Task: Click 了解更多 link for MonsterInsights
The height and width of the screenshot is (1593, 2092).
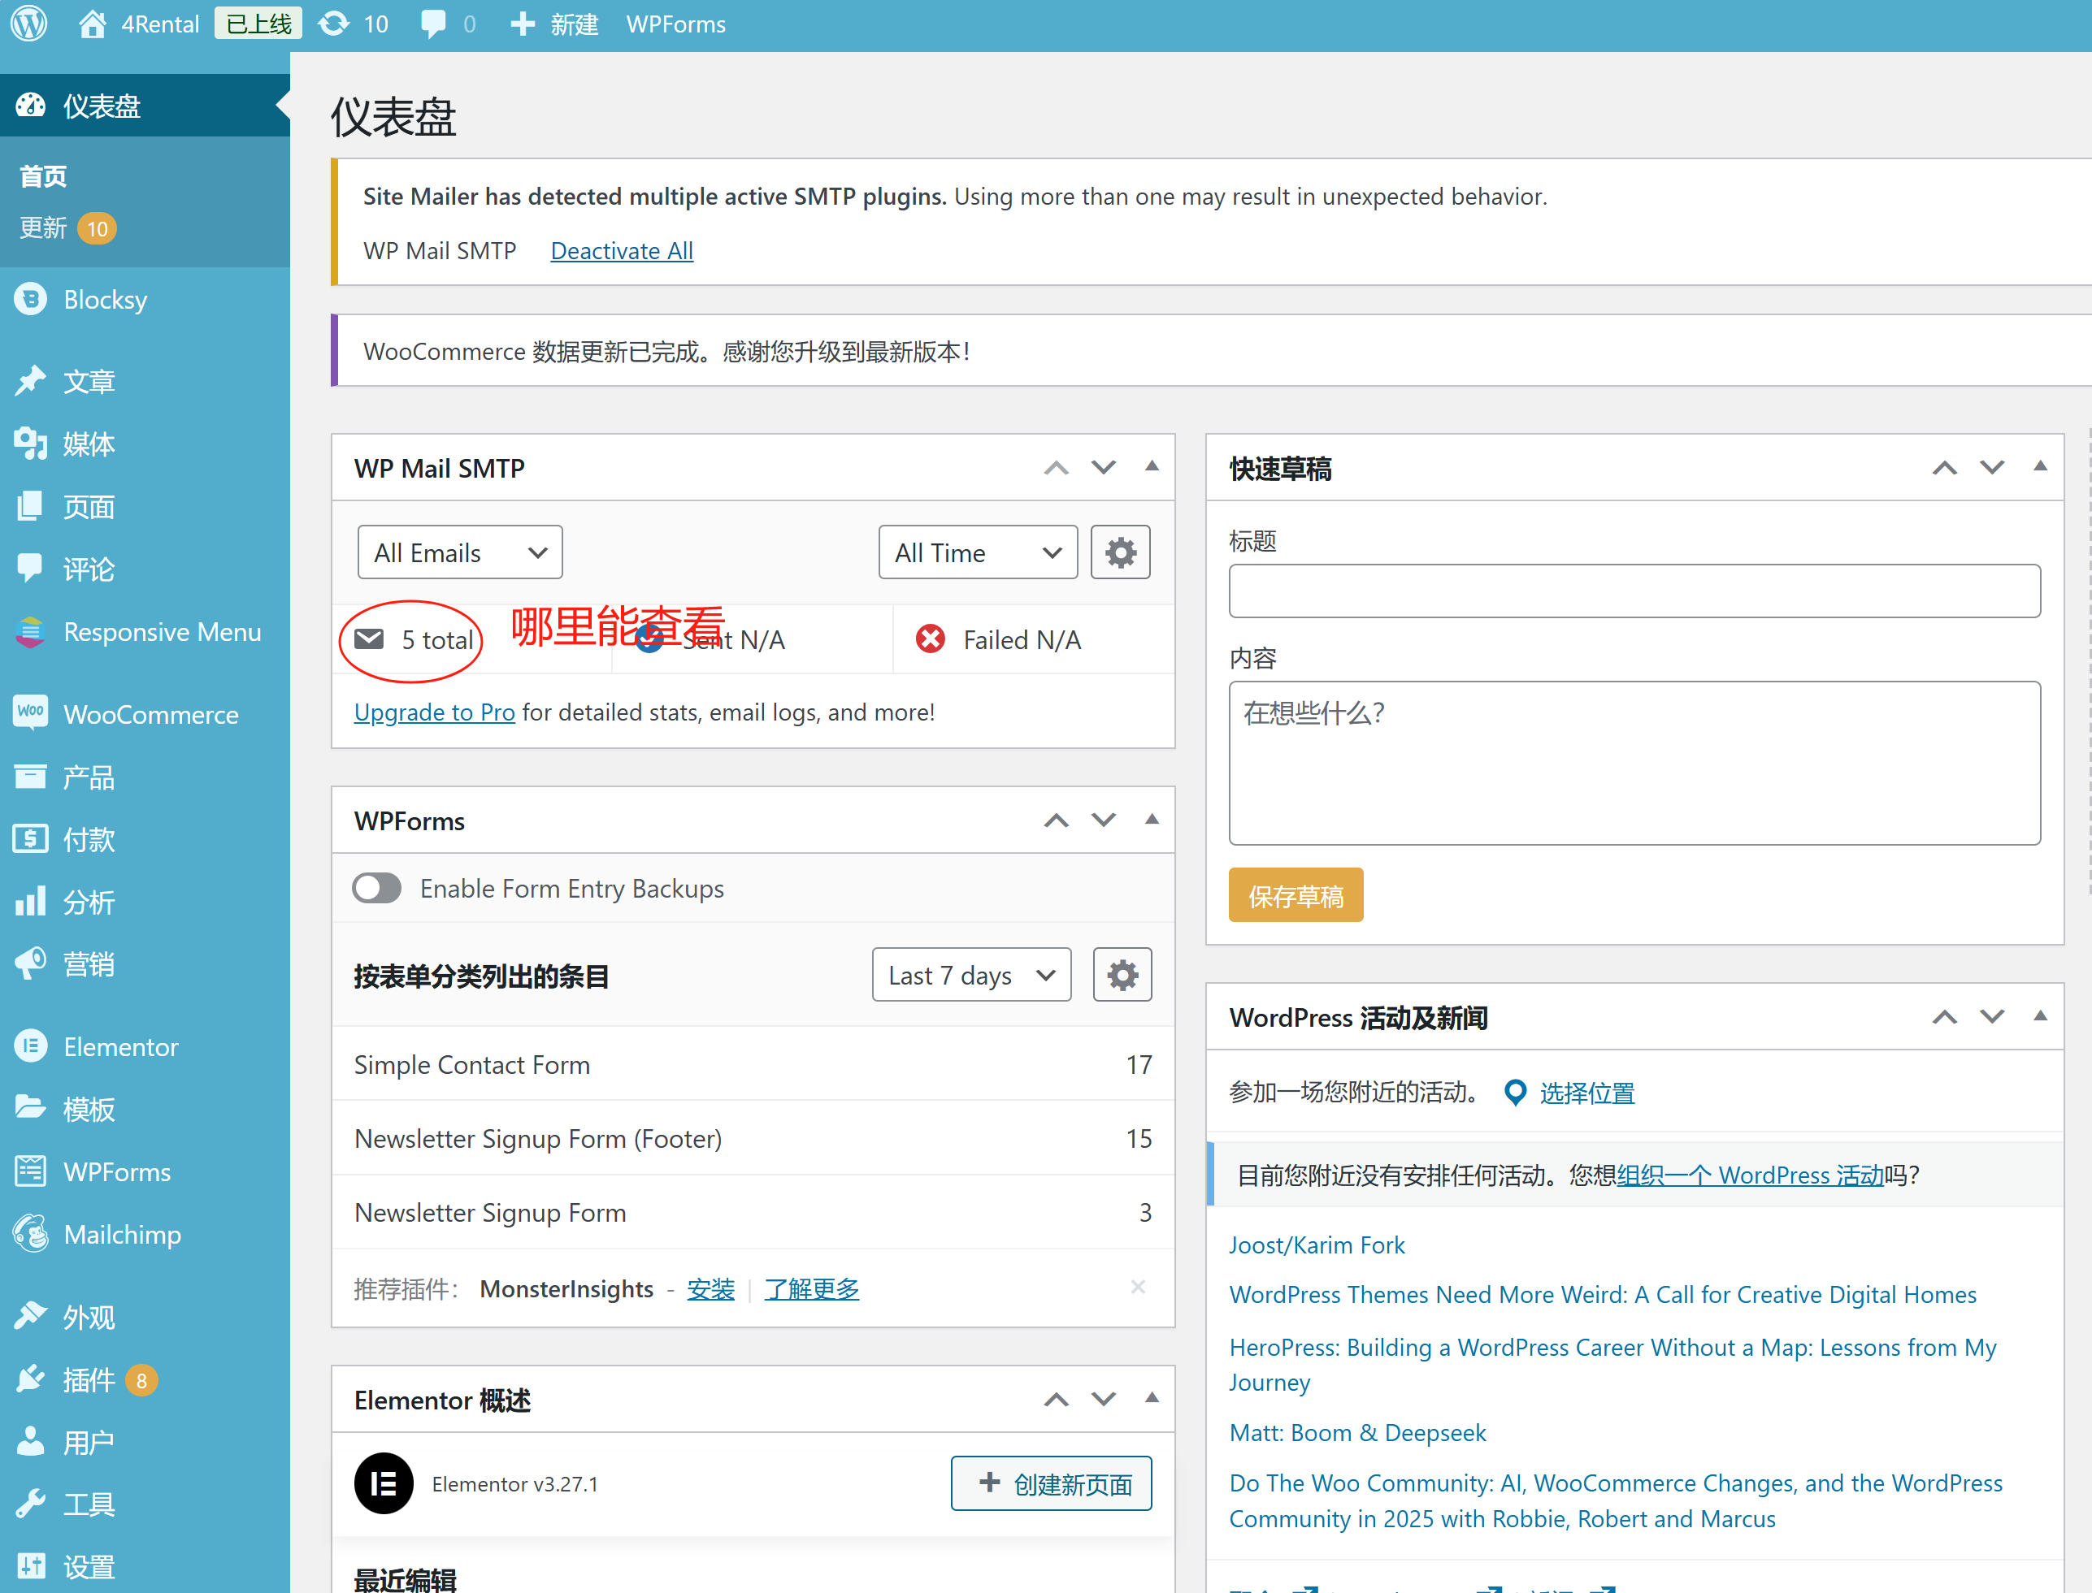Action: click(811, 1288)
